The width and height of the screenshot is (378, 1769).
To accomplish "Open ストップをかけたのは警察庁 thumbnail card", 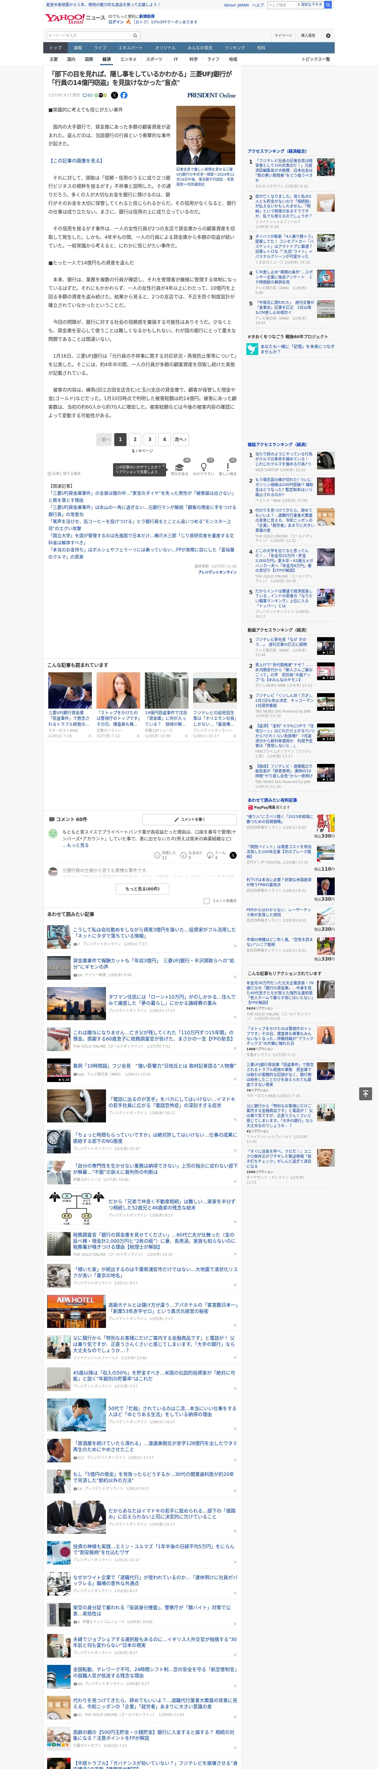I will click(x=118, y=690).
